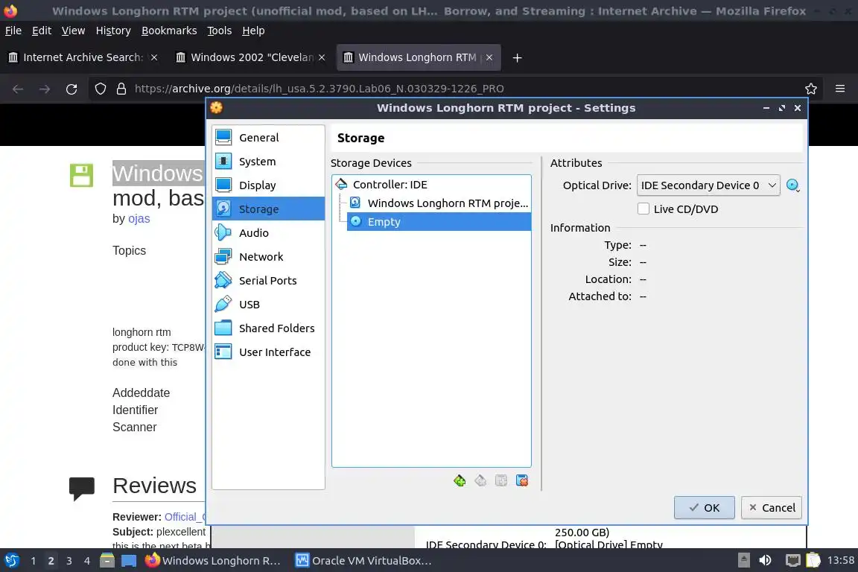This screenshot has height=572, width=858.
Task: Click the reviewer Official link
Action: click(185, 517)
